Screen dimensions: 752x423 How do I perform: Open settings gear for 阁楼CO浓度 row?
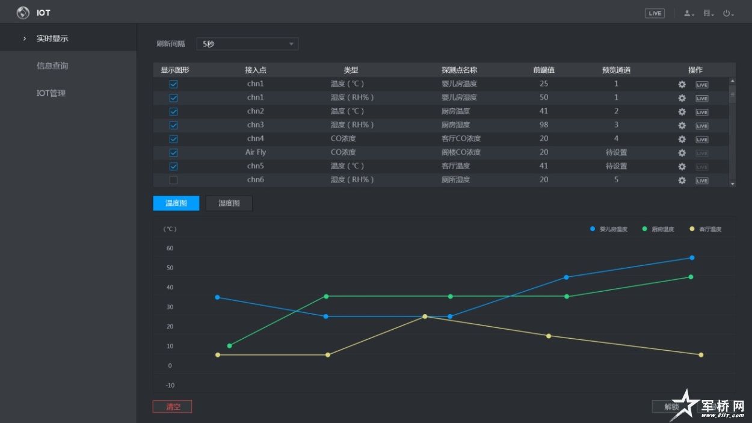682,153
